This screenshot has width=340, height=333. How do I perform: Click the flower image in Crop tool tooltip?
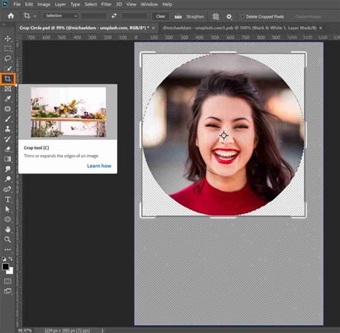point(68,112)
